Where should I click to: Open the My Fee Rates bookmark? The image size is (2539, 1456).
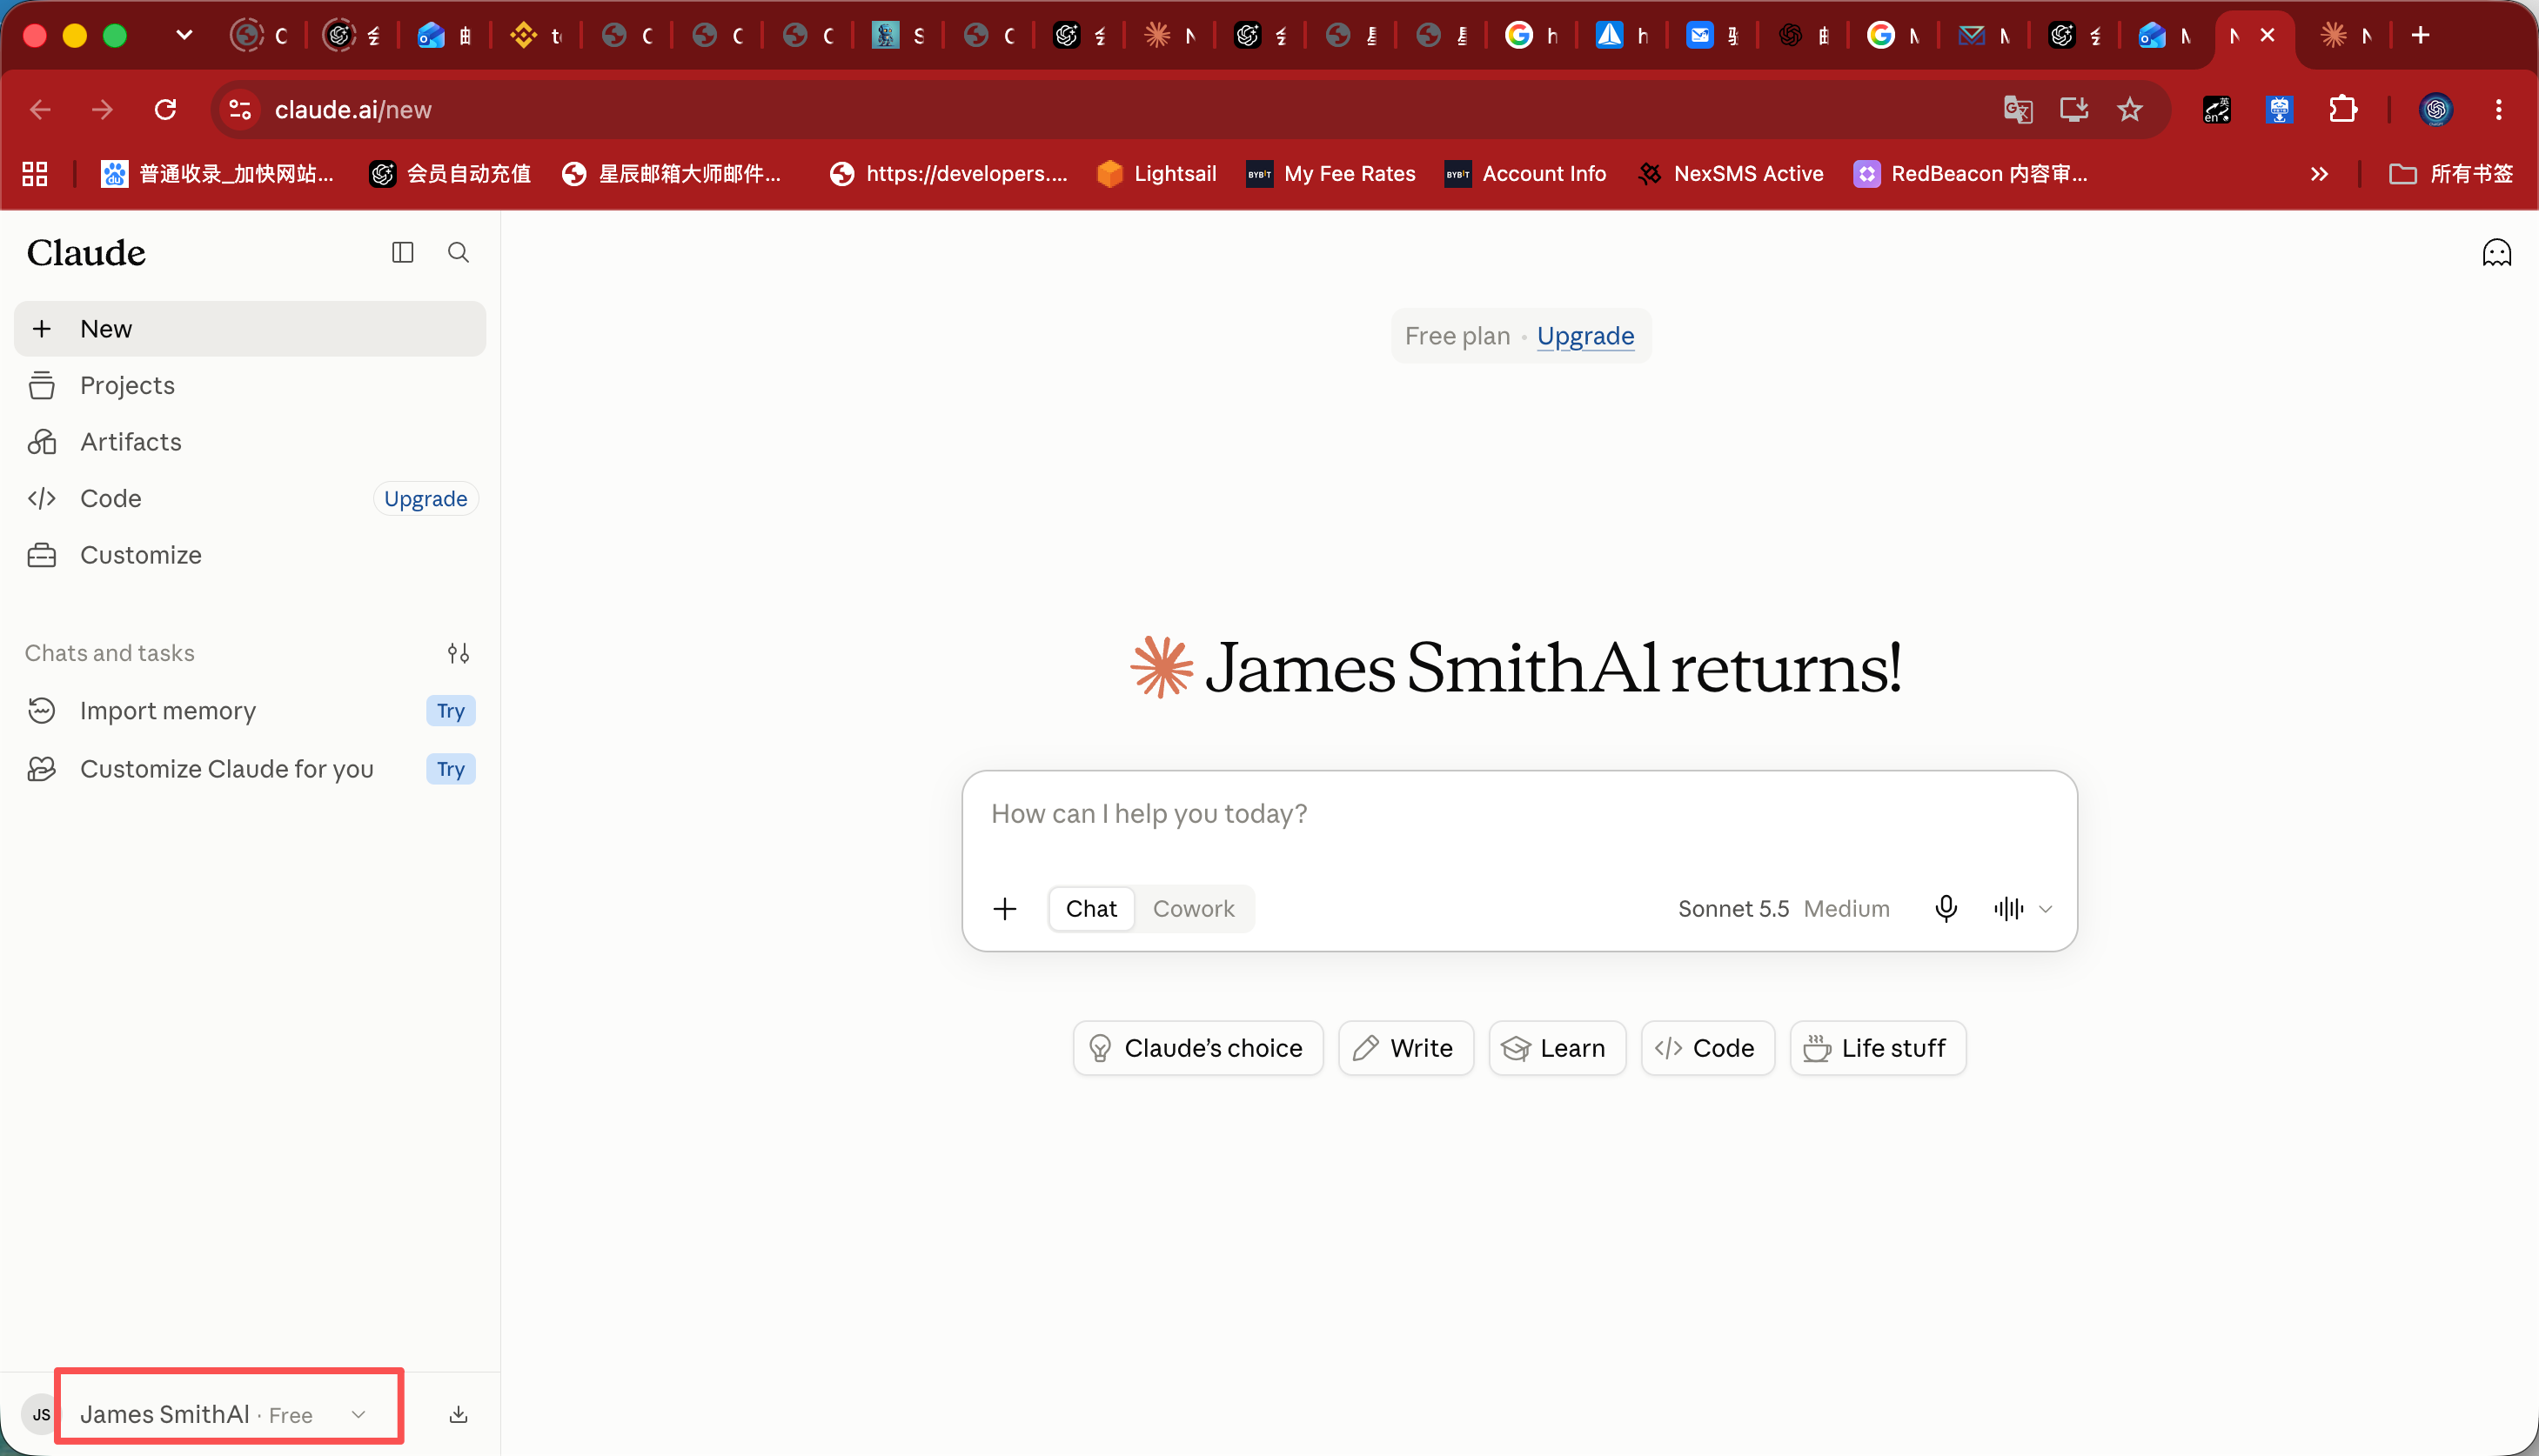[1330, 174]
